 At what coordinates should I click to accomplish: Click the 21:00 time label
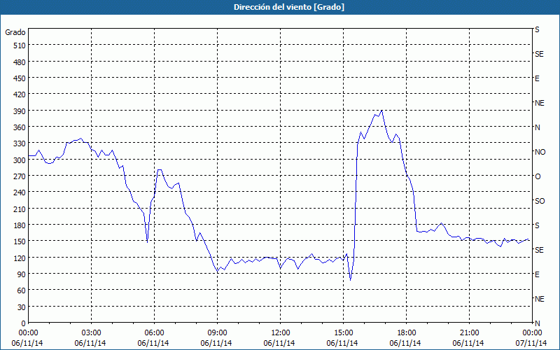[468, 333]
